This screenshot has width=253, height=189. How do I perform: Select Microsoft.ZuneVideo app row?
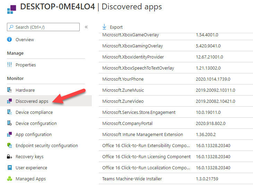176,101
